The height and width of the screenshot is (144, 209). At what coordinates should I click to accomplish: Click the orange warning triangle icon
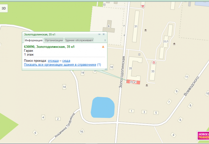(x=103, y=47)
